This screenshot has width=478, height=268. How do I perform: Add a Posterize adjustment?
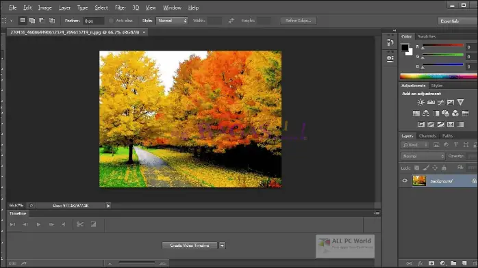coord(431,124)
